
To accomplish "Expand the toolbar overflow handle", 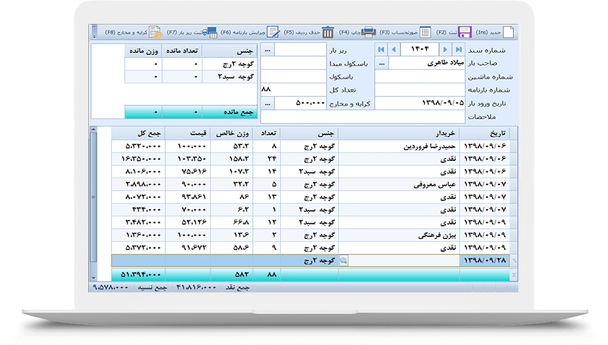I will pos(94,32).
